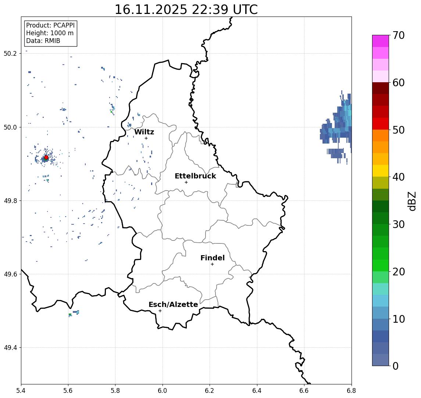The height and width of the screenshot is (398, 421).
Task: Click the cross marker under Esch/Alzette
Action: [x=160, y=311]
